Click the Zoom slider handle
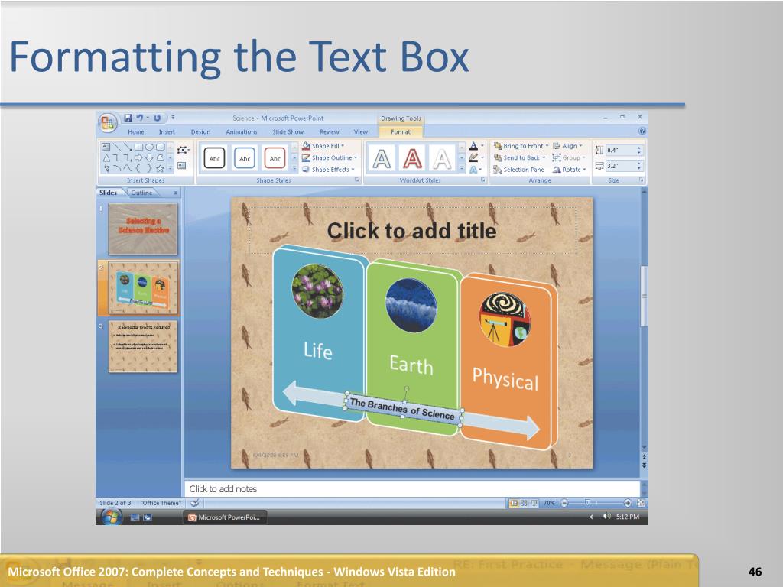 588,503
